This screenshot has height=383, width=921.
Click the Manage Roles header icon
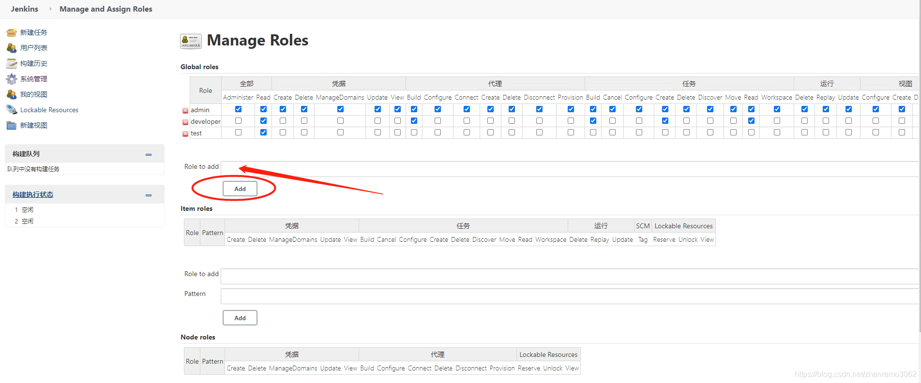coord(191,41)
